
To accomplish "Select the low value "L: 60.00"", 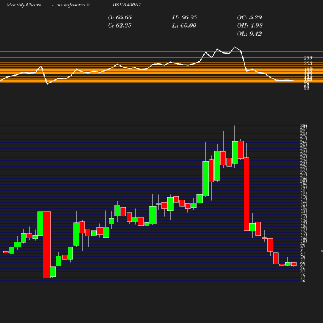I will [x=184, y=26].
